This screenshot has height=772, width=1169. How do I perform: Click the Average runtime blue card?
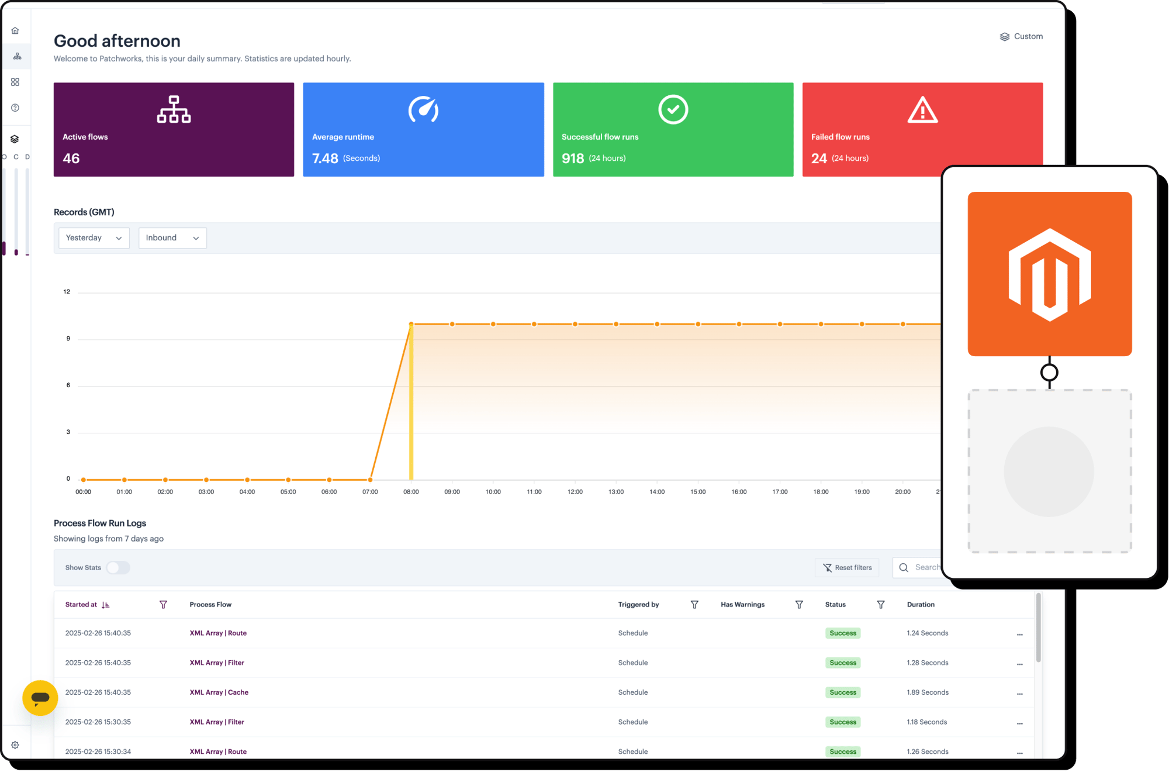[x=423, y=129]
